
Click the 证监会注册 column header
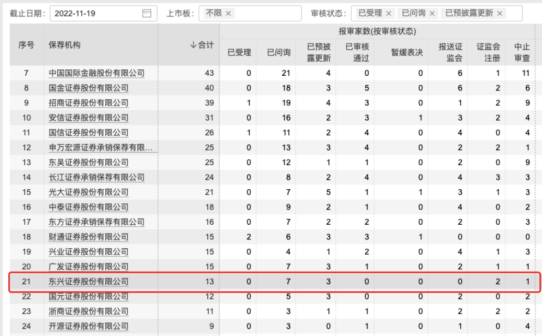tap(488, 52)
